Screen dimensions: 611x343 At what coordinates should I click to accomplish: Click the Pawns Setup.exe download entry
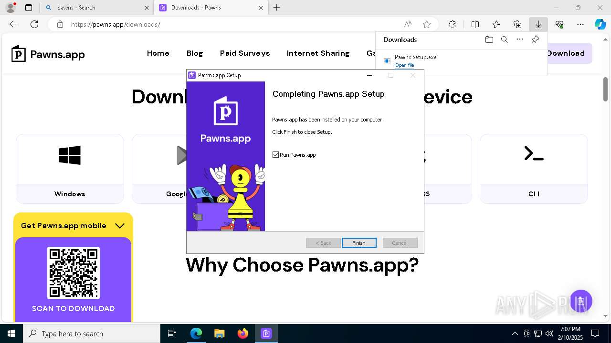pyautogui.click(x=462, y=61)
